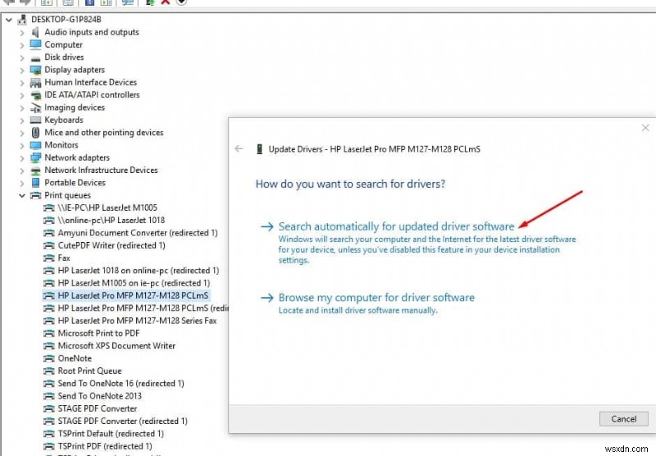Click the Print queues printer icon
The image size is (656, 456).
pos(35,195)
